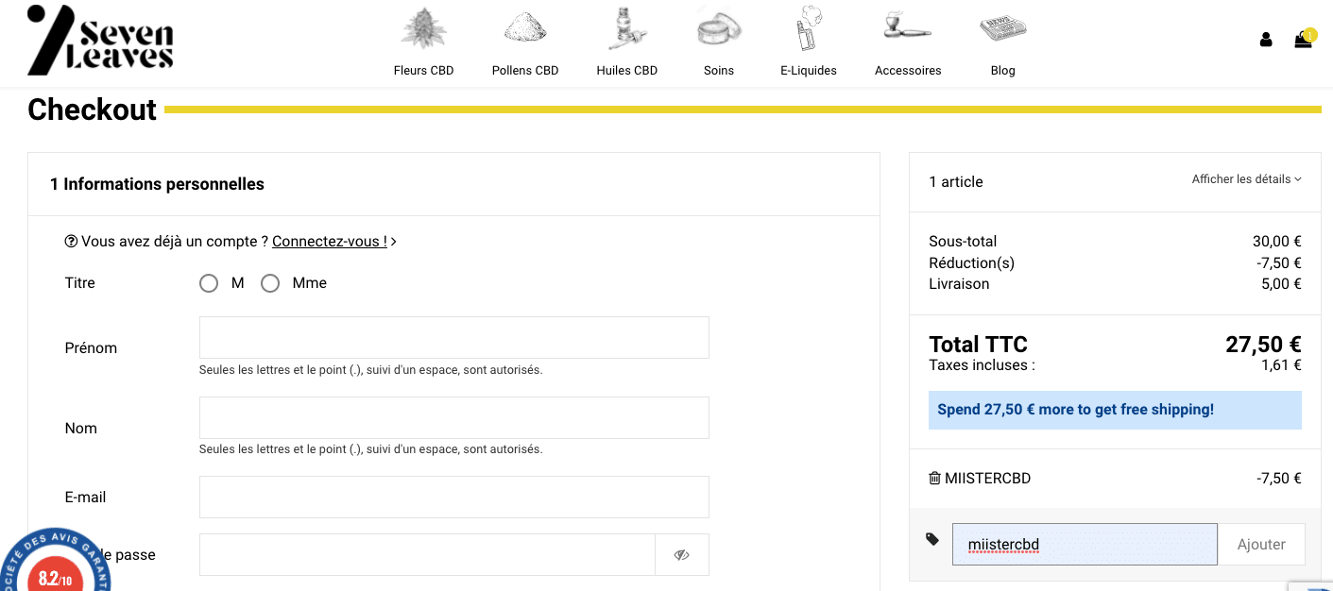Open the Fleurs CBD flower icon

(423, 29)
